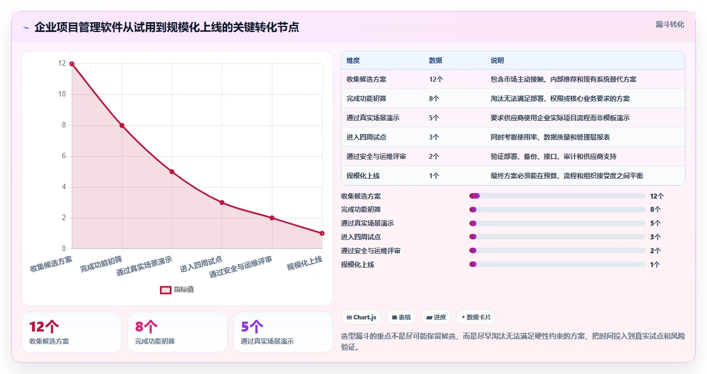
Task: Click the 规模化上线 progress bar
Action: click(x=557, y=265)
